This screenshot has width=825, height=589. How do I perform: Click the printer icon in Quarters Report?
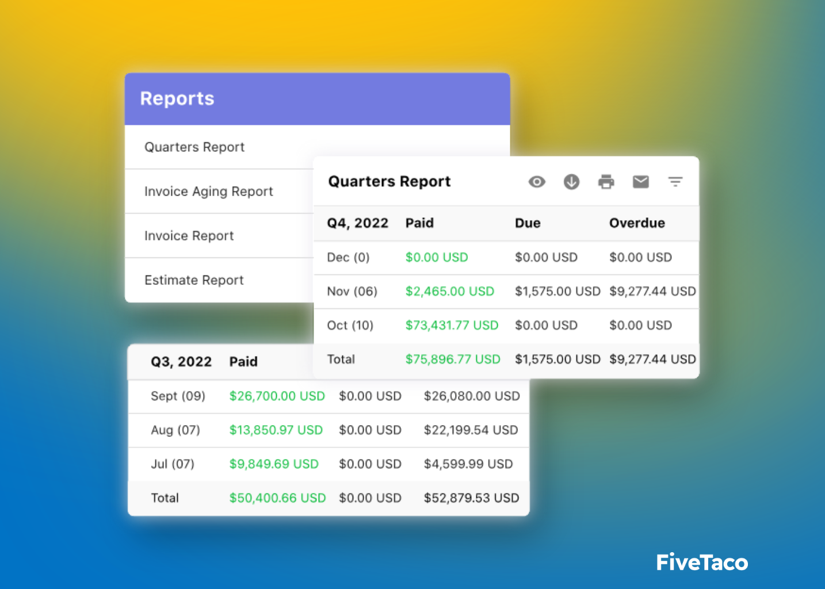606,182
